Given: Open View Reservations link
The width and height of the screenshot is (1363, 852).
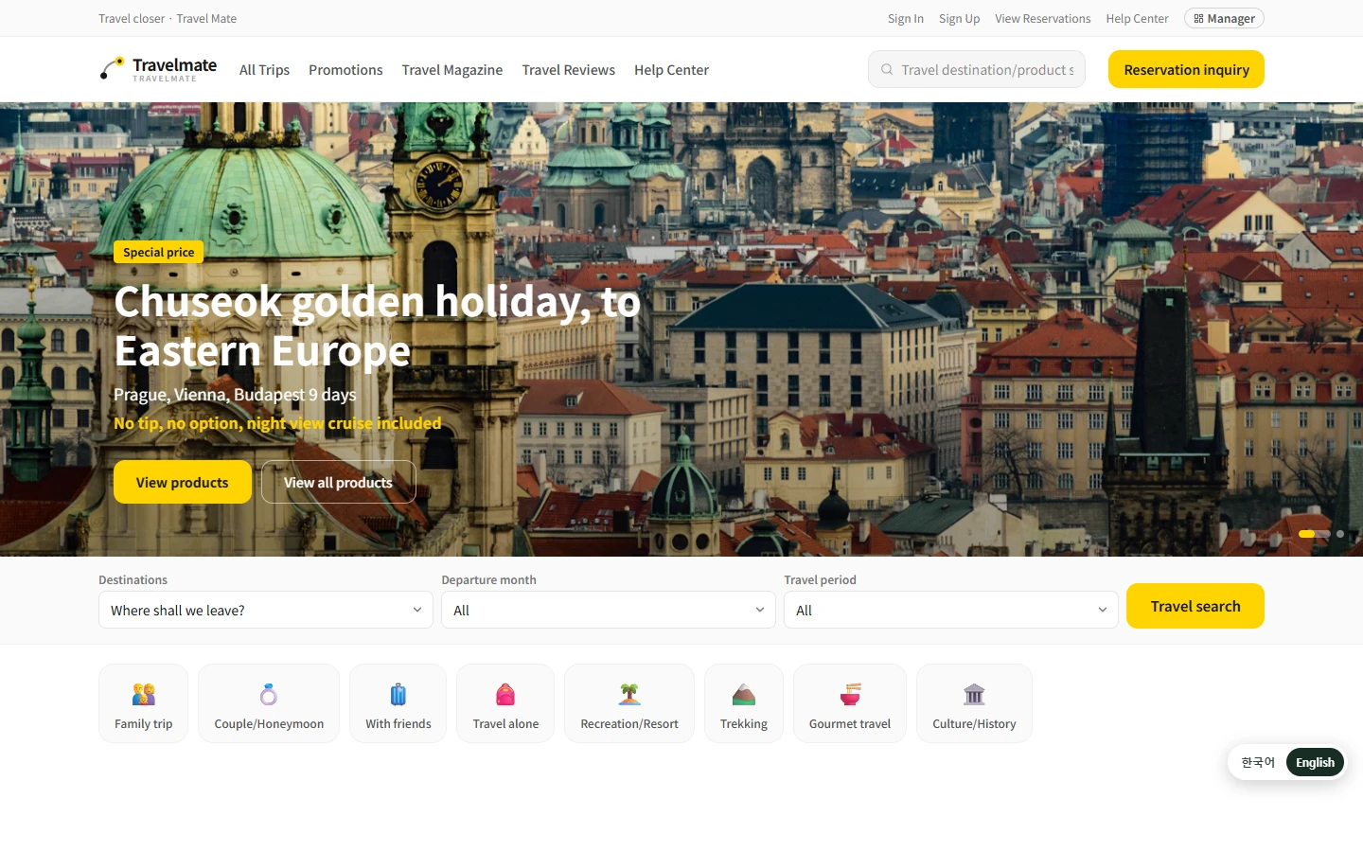Looking at the screenshot, I should tap(1042, 19).
